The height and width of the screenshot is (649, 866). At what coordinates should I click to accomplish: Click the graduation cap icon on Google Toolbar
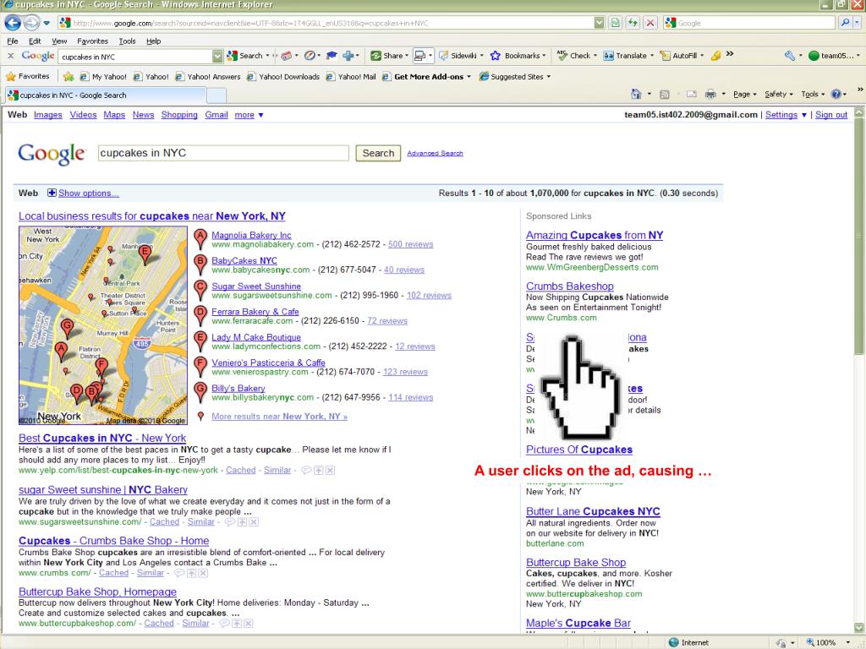332,56
